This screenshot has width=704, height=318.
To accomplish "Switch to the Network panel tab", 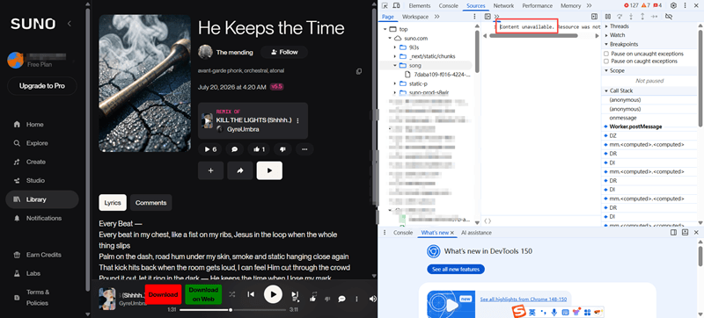I will click(x=503, y=6).
